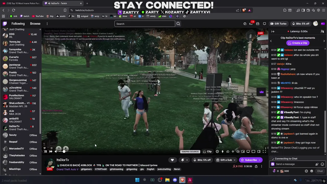Open the three-dot menu next to Browse
The width and height of the screenshot is (327, 184).
click(47, 24)
